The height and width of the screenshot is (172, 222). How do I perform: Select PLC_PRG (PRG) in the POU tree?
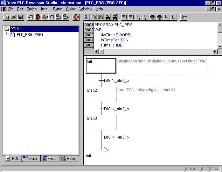pos(30,35)
